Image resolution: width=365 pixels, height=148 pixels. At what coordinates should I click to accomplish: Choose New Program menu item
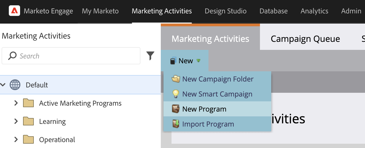217,109
